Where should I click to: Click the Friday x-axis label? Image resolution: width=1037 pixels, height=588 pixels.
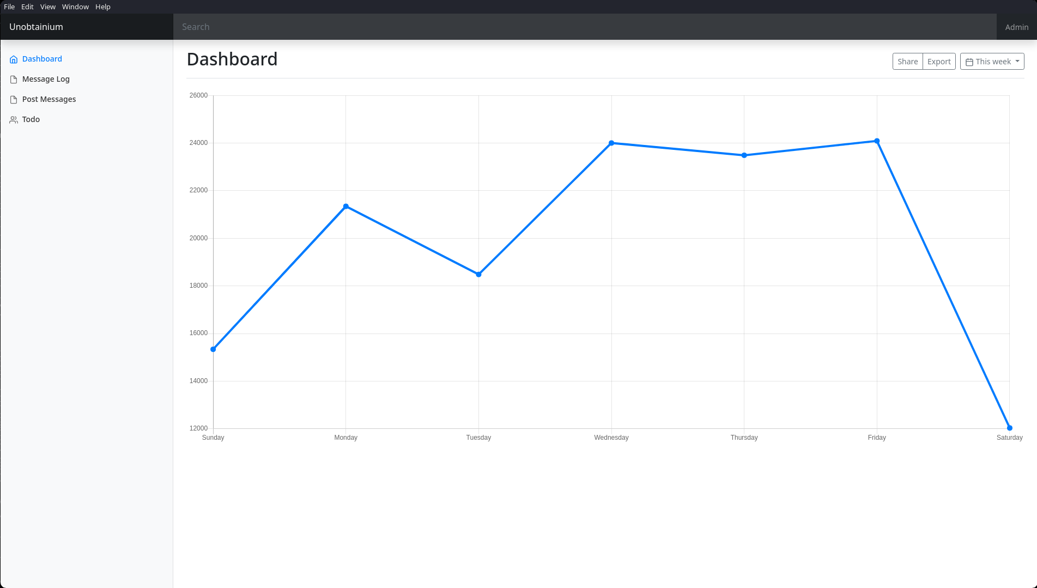(877, 438)
